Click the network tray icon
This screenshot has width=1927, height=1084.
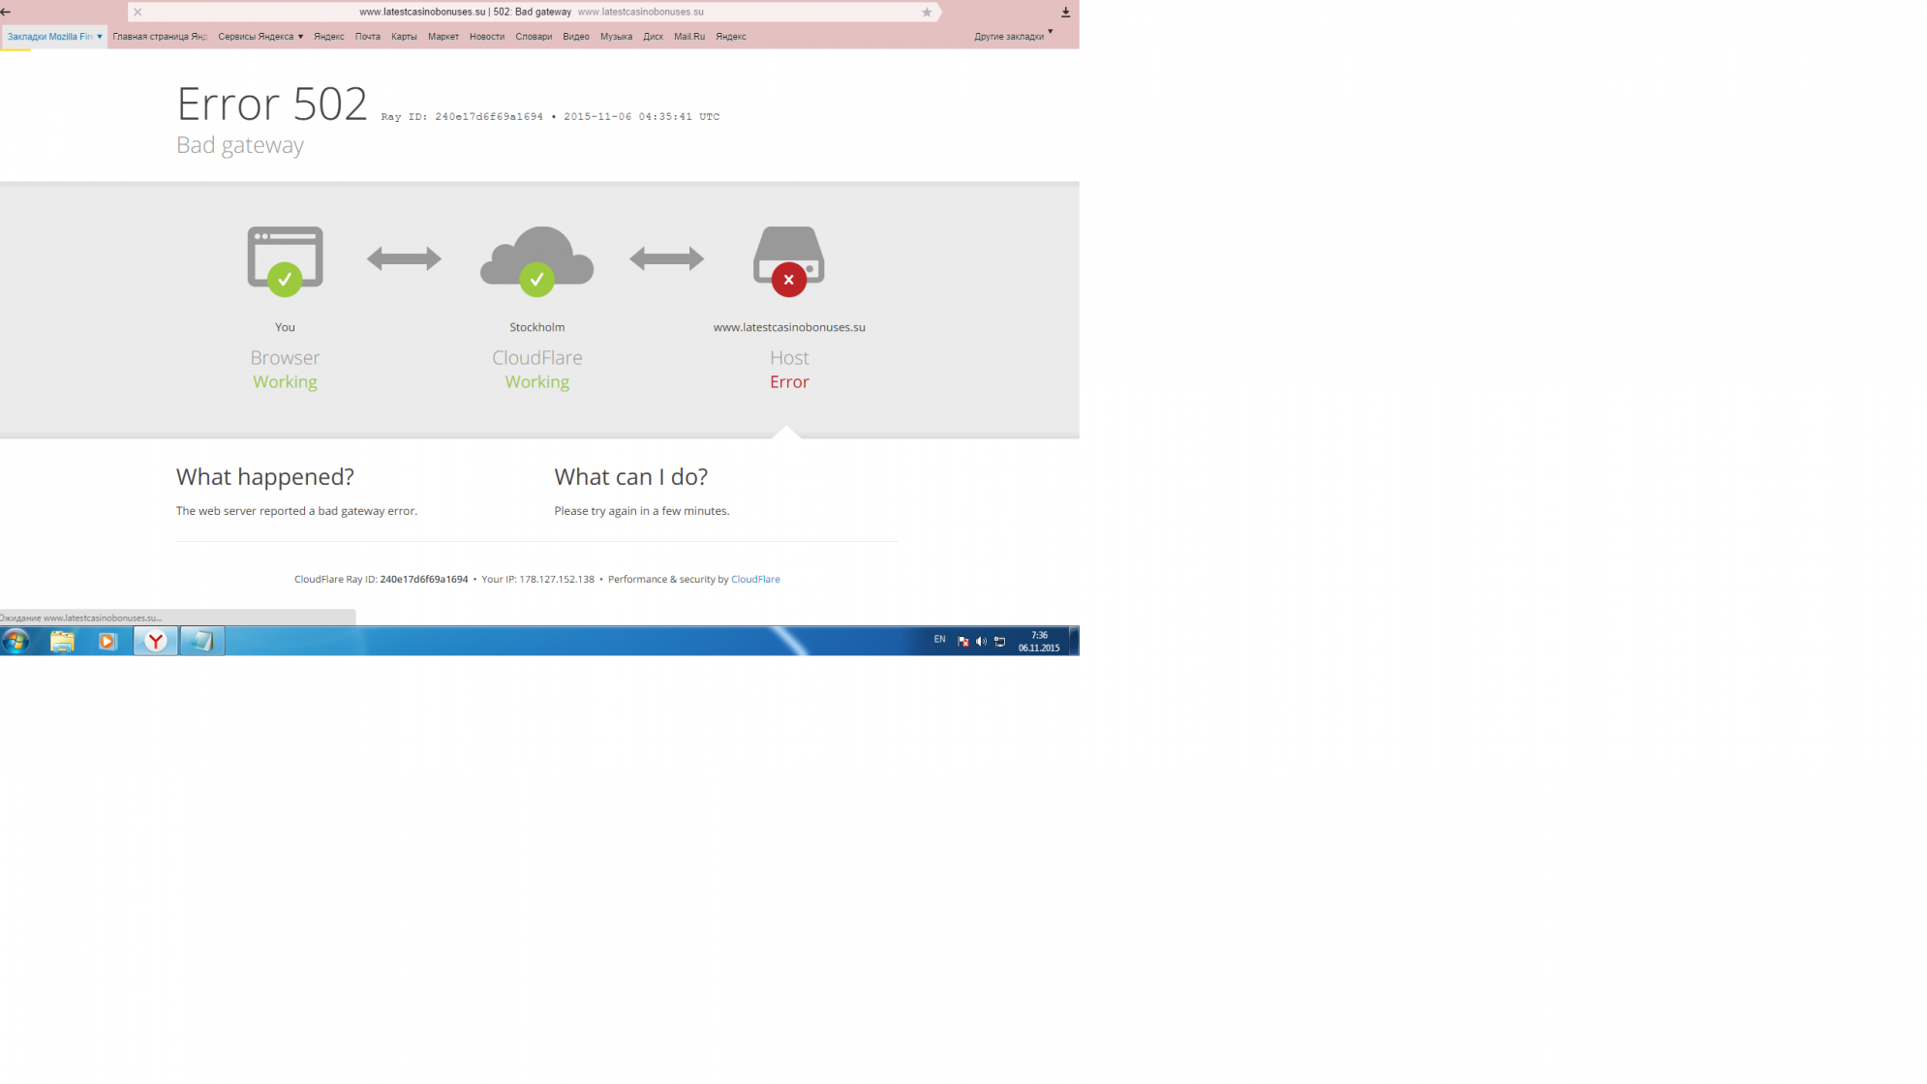pyautogui.click(x=999, y=641)
